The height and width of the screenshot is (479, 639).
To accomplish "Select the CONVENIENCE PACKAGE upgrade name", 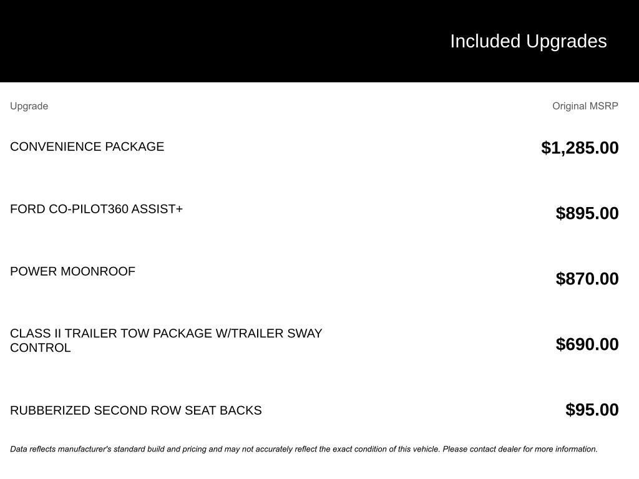I will [87, 147].
